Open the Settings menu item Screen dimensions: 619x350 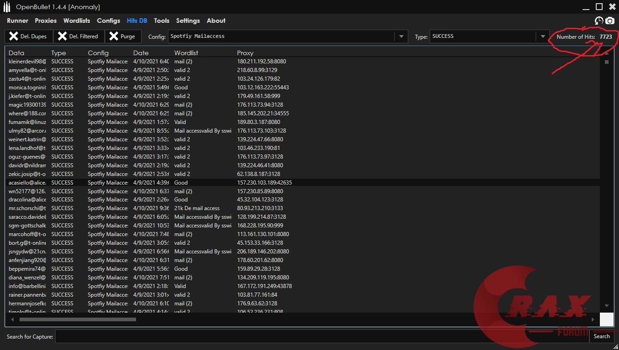[188, 21]
